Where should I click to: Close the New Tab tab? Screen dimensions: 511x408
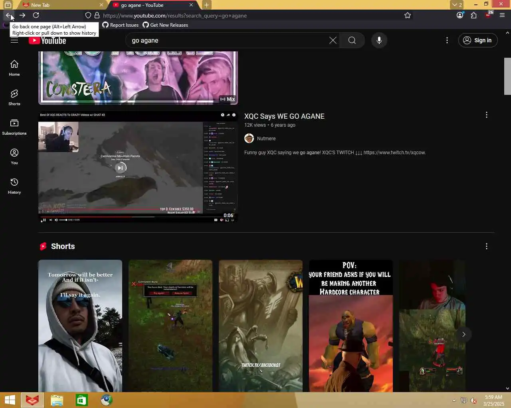[101, 5]
